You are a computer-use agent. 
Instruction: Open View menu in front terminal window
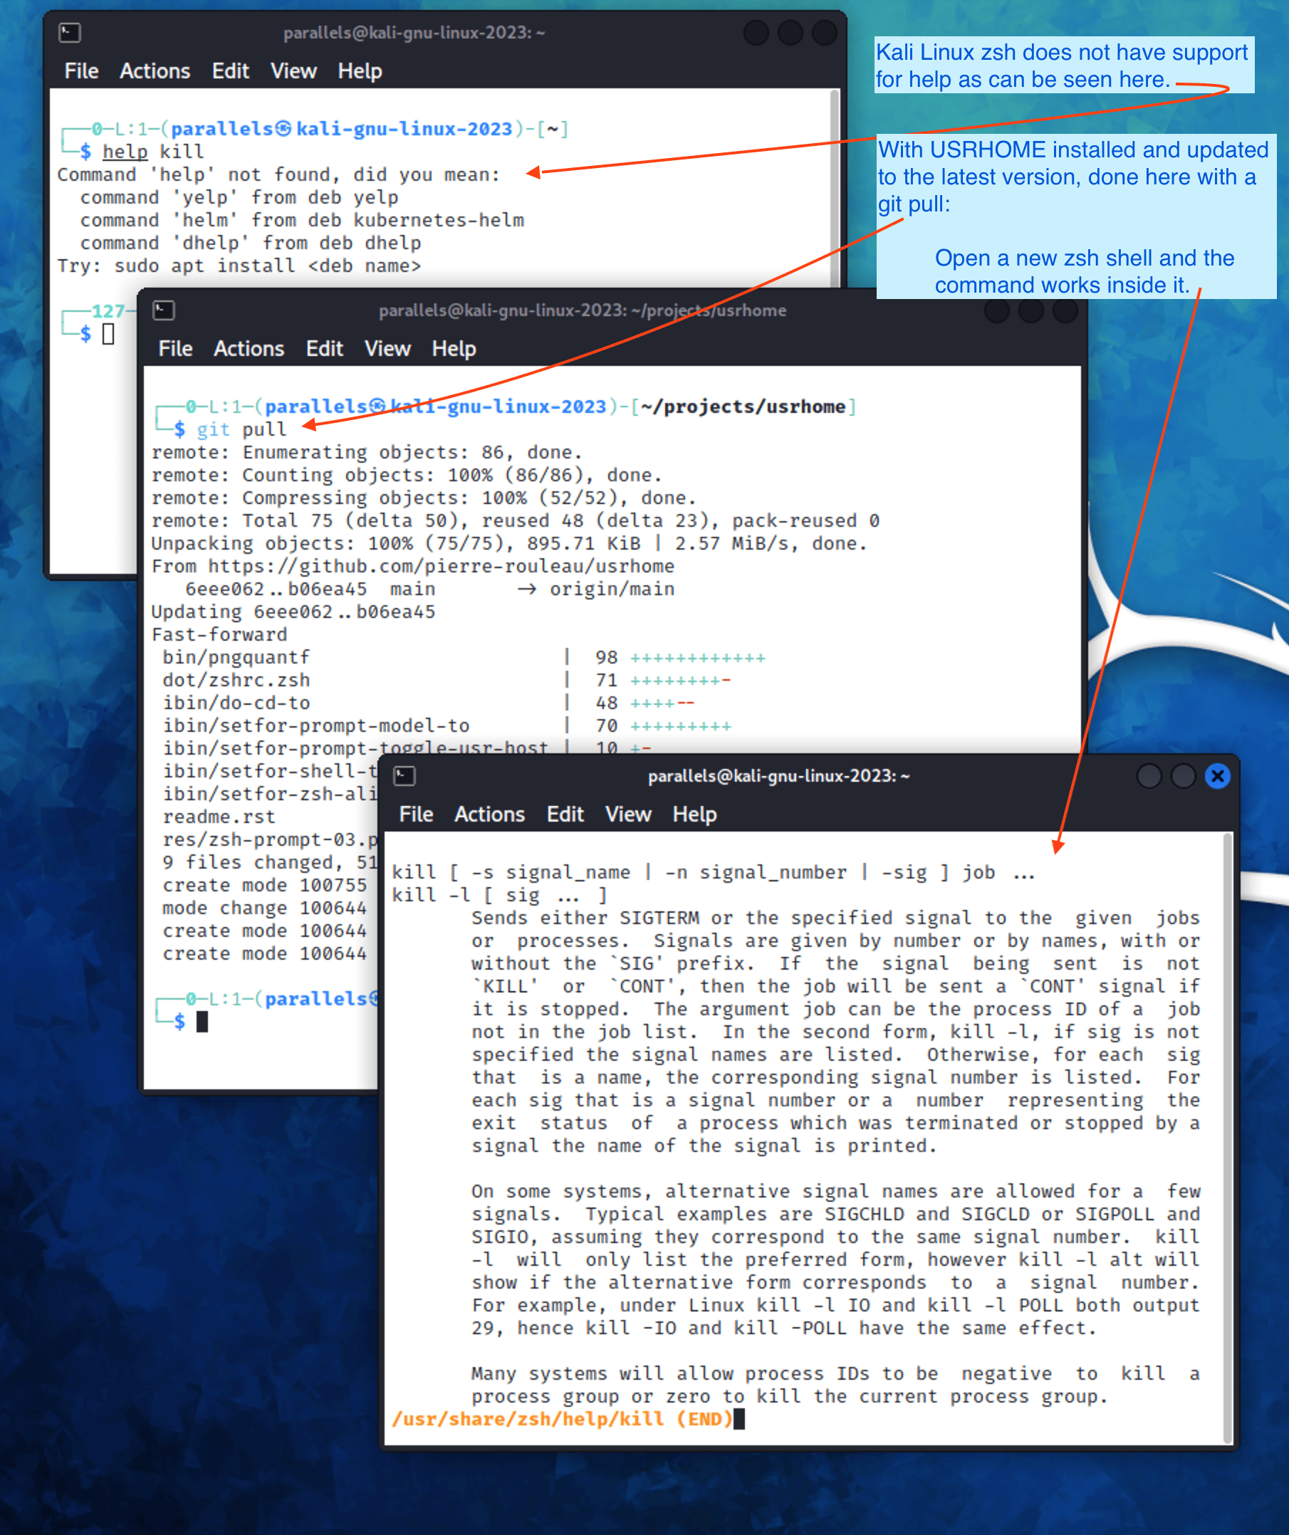pyautogui.click(x=628, y=814)
